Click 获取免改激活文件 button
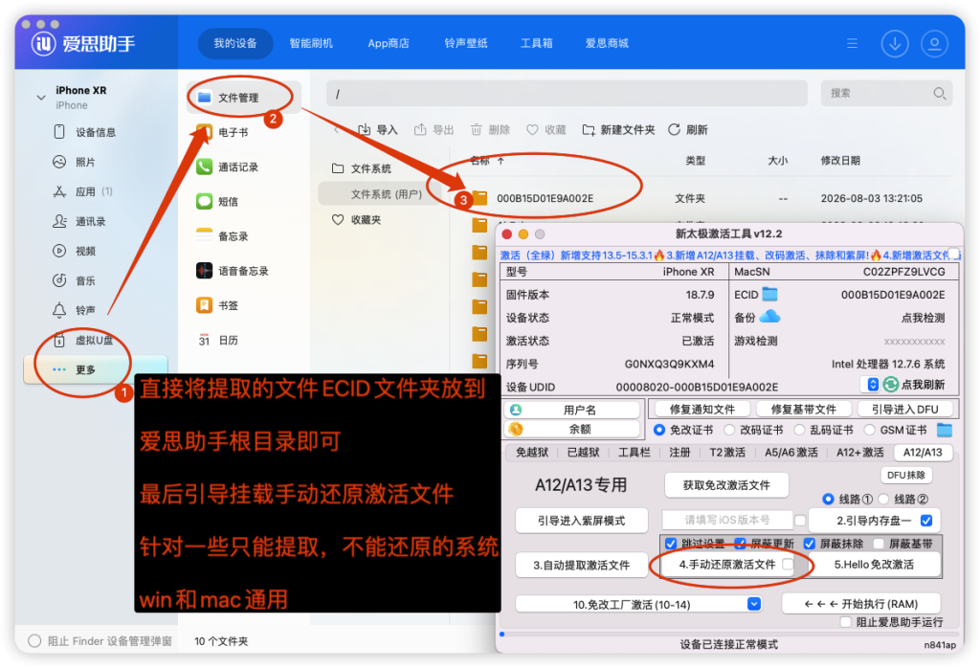Screen dimensions: 980x668 coord(726,485)
